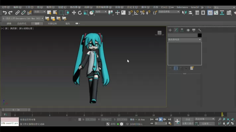Open the Layer Explorer icon
Image resolution: width=236 pixels, height=132 pixels.
[x=203, y=13]
